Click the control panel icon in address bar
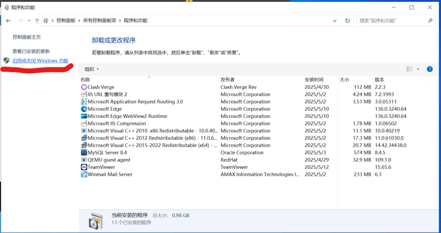The width and height of the screenshot is (441, 233). [x=46, y=21]
